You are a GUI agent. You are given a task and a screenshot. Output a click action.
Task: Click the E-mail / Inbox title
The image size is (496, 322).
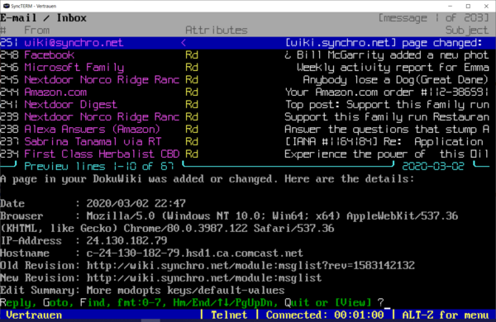point(43,18)
